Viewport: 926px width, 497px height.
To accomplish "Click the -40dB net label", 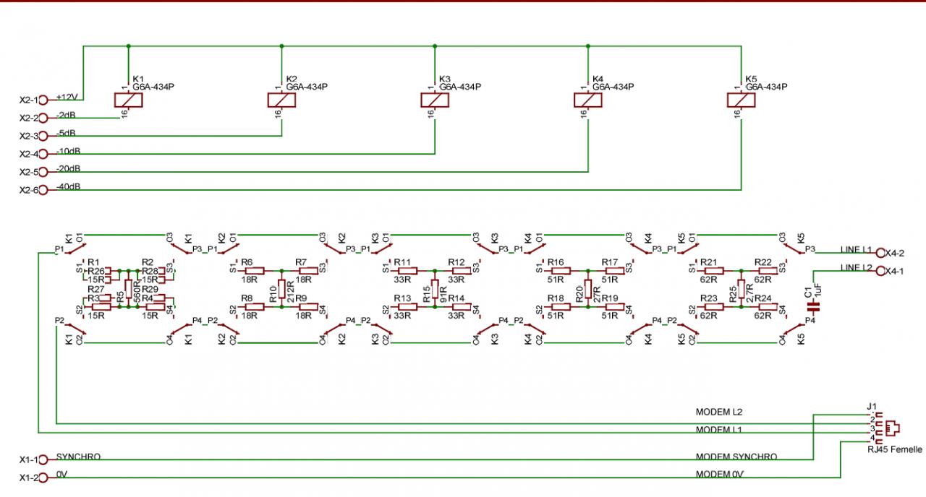I will 68,187.
